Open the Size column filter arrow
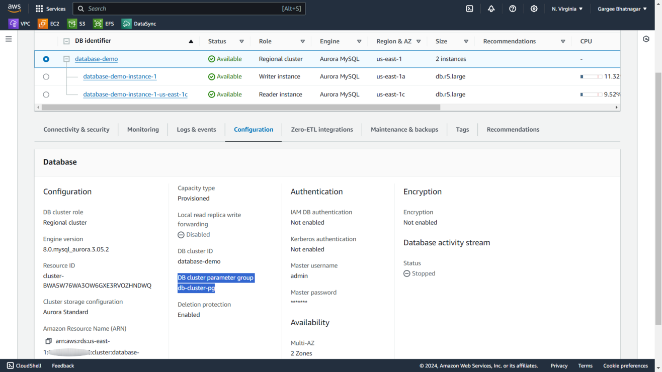The width and height of the screenshot is (662, 372). tap(466, 41)
